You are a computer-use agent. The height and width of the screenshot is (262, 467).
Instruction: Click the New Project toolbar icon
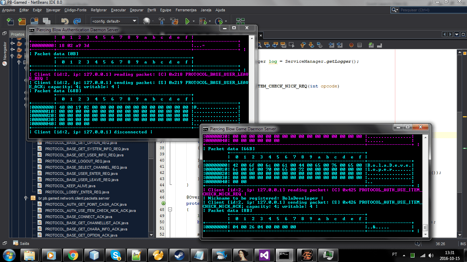[22, 21]
